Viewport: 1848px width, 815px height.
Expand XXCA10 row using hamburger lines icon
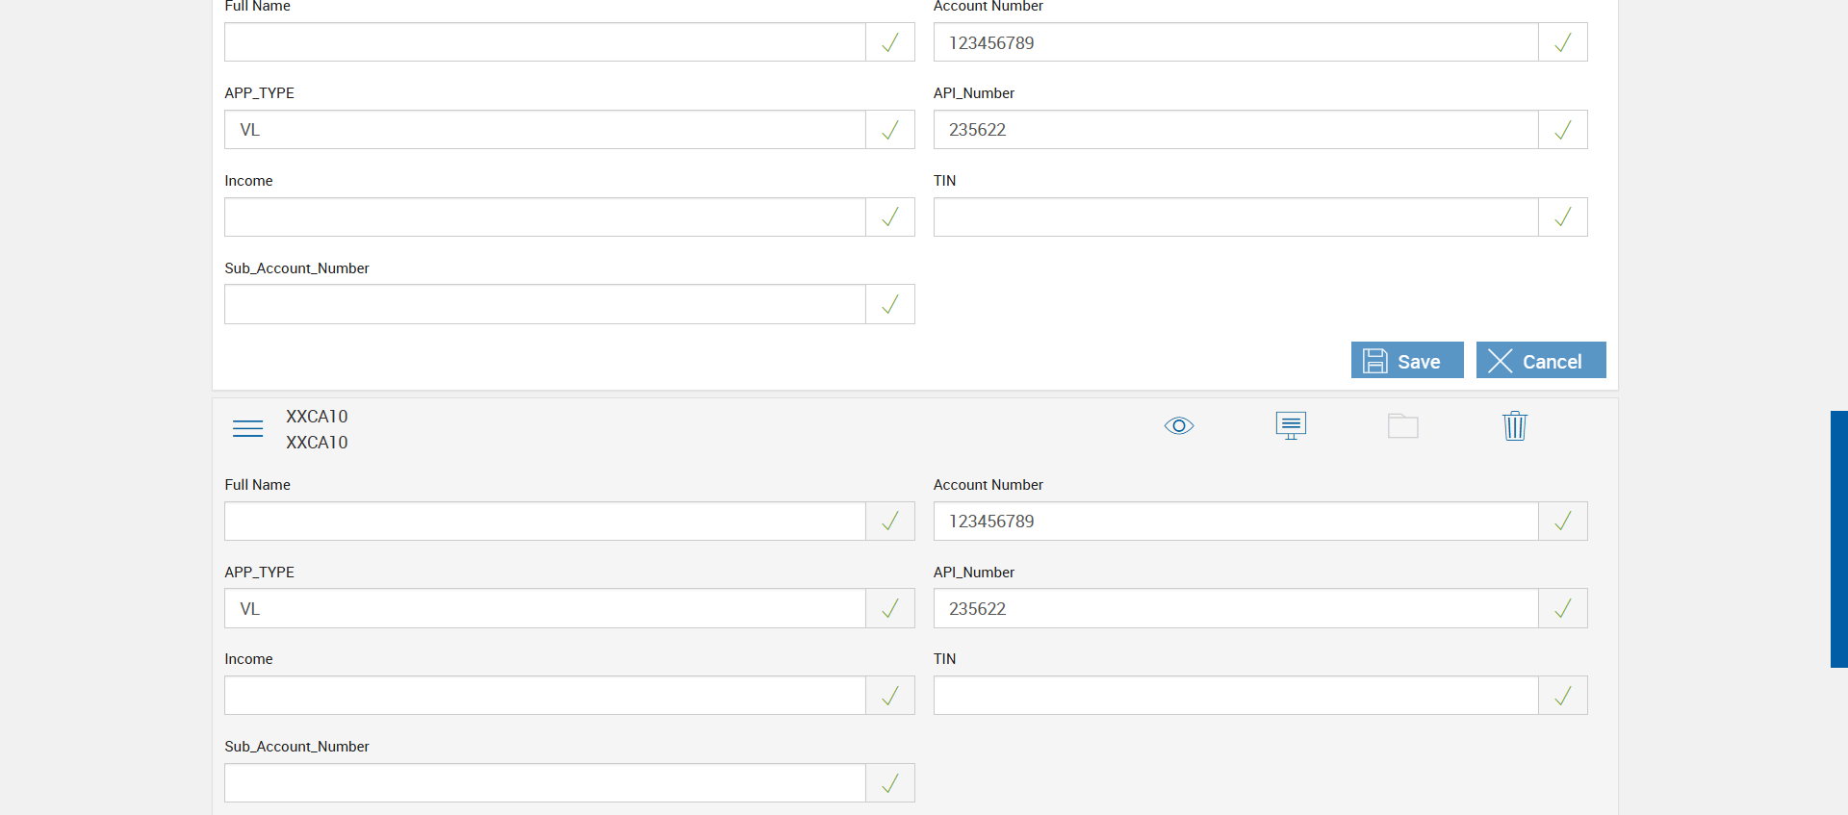coord(247,428)
